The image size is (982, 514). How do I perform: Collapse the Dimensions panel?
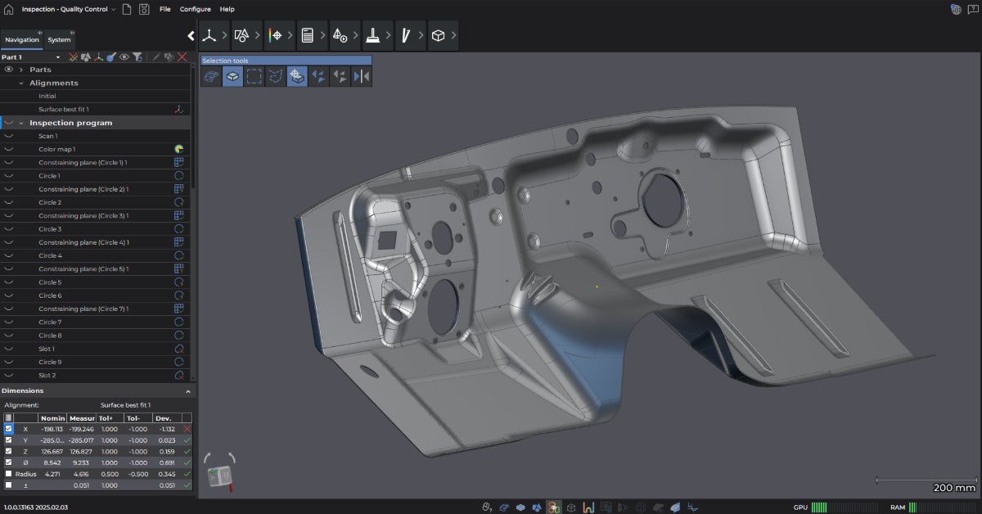tap(188, 391)
